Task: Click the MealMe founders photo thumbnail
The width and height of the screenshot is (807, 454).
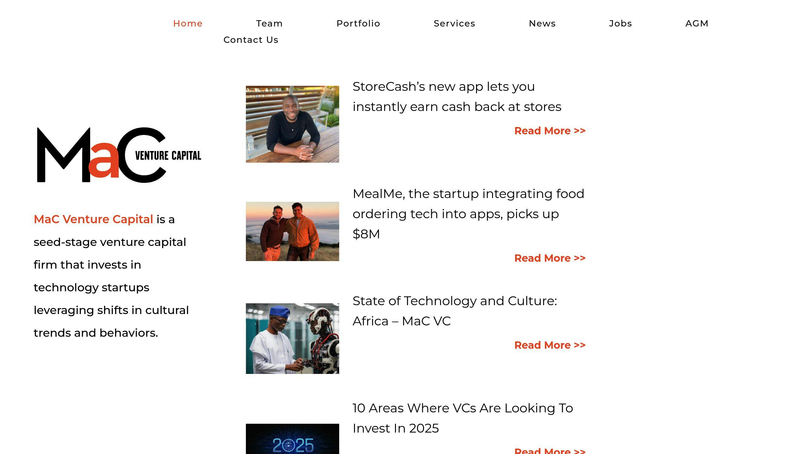Action: [292, 231]
